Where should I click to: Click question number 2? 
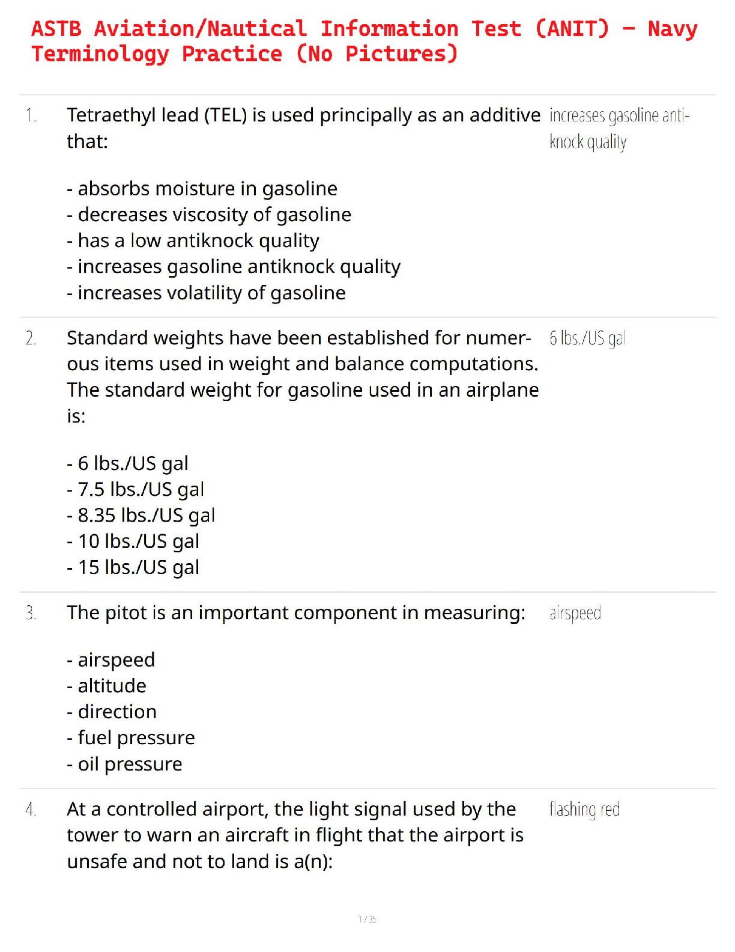pos(31,338)
